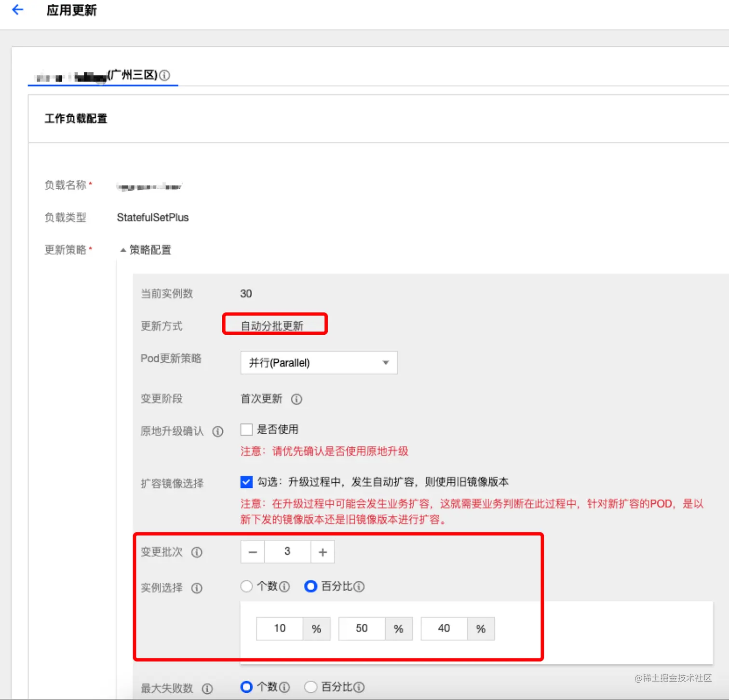Click the 自动分批更新 update mode text
The height and width of the screenshot is (700, 729).
tap(272, 326)
